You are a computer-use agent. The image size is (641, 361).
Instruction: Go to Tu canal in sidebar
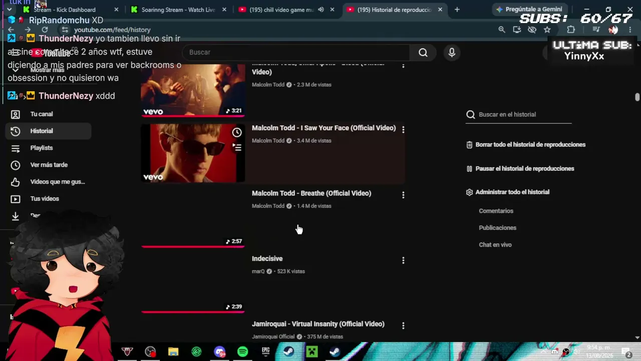tap(49, 114)
